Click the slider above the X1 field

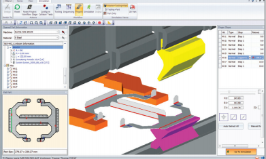pos(229,92)
